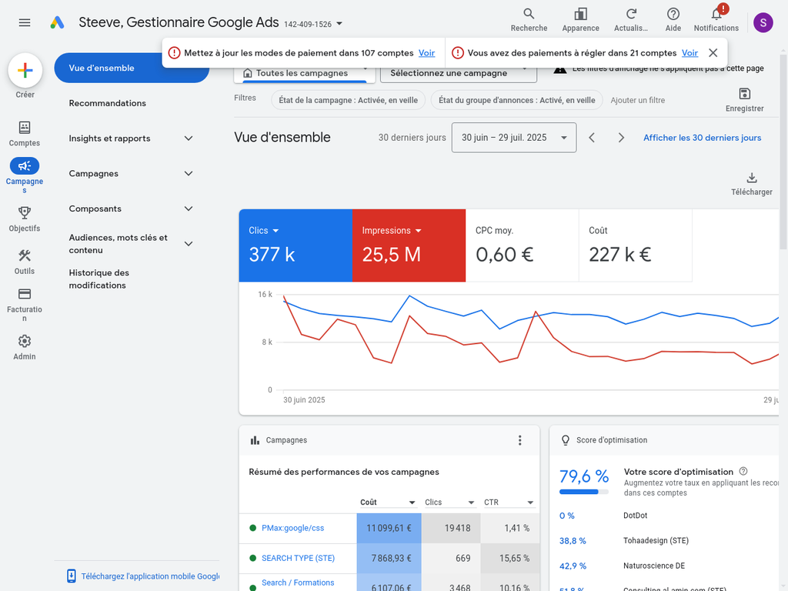This screenshot has height=591, width=788.
Task: Go to previous date range arrow
Action: point(592,138)
